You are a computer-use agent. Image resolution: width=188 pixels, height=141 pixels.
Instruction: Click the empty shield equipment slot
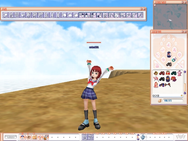pyautogui.click(x=179, y=55)
